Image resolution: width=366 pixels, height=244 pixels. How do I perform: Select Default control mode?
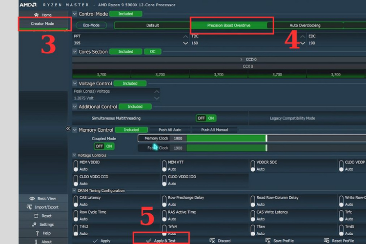(x=153, y=25)
